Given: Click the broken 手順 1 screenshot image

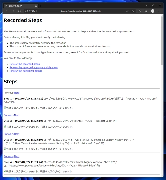Looking at the screenshot, I should point(38,108).
